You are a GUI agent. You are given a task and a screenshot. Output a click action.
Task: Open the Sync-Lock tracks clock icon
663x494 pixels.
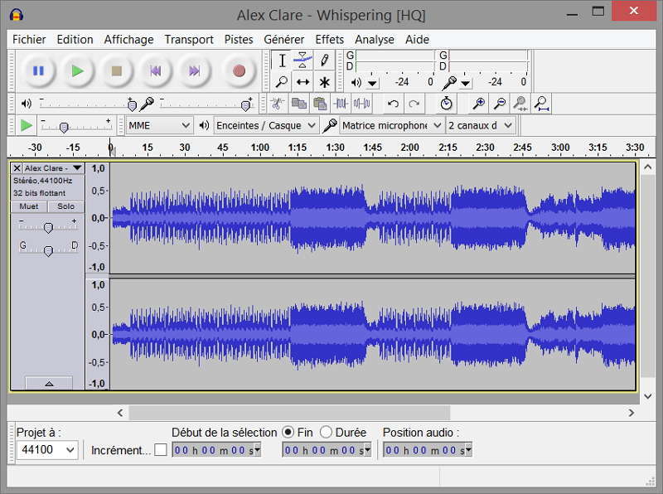446,104
